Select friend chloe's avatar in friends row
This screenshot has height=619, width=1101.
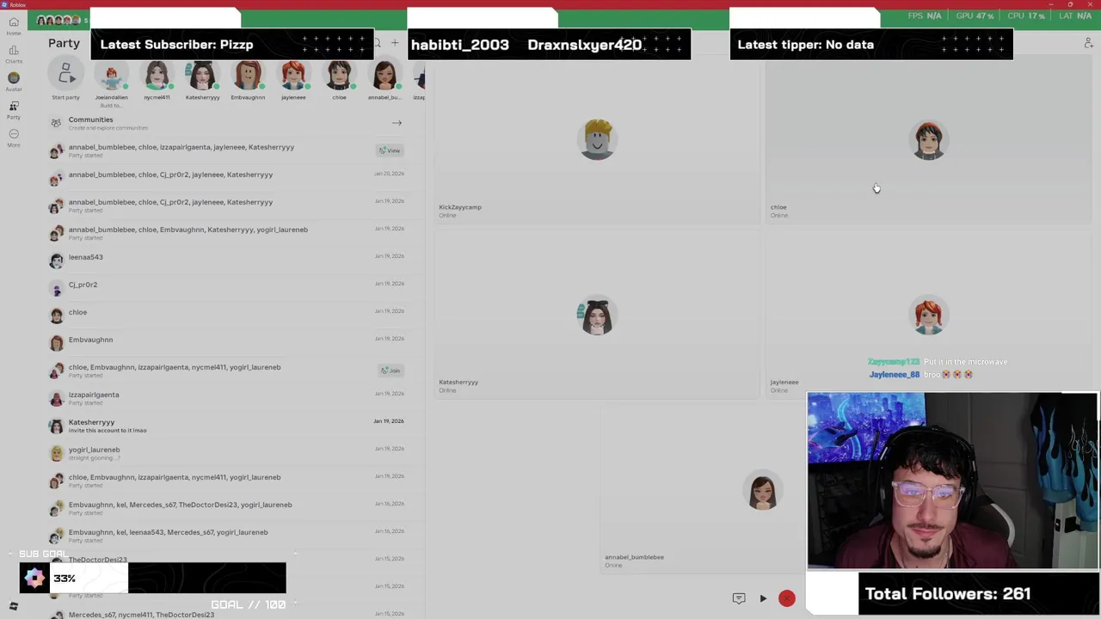coord(339,76)
